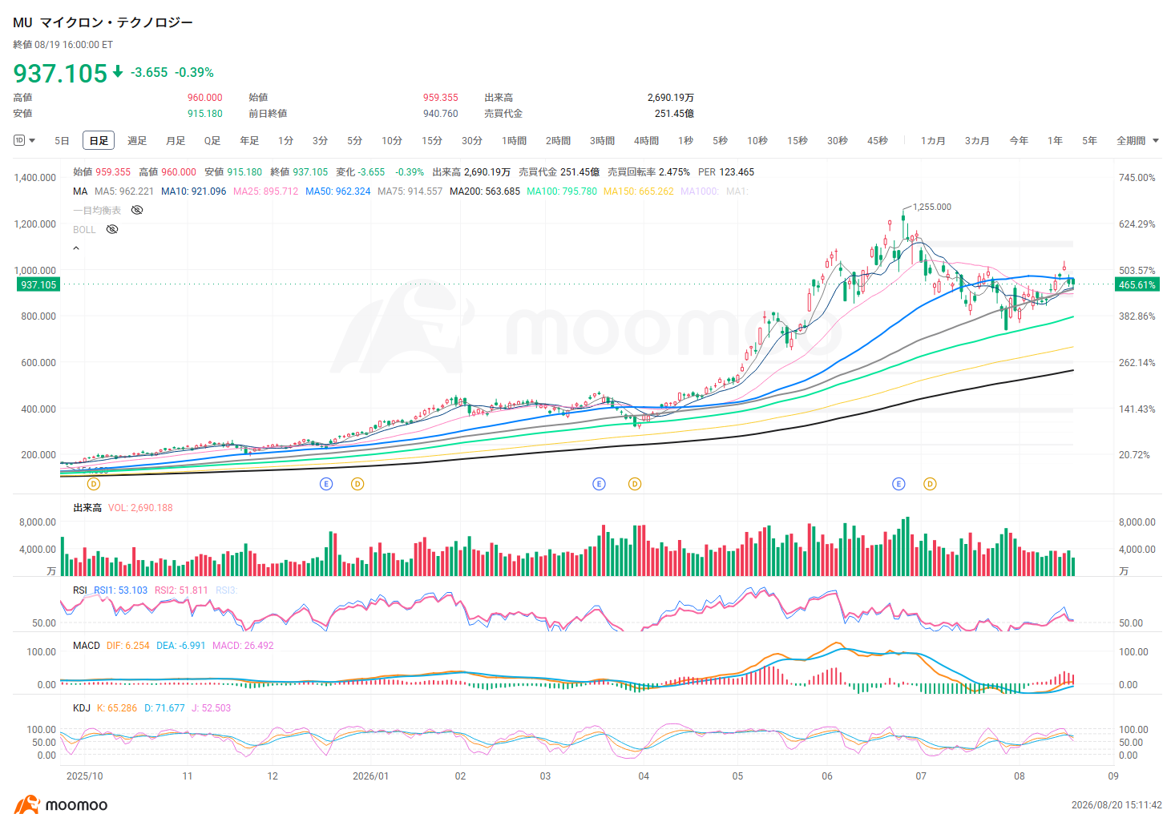Image resolution: width=1175 pixels, height=826 pixels.
Task: Set the range to 5年
Action: tap(1089, 141)
